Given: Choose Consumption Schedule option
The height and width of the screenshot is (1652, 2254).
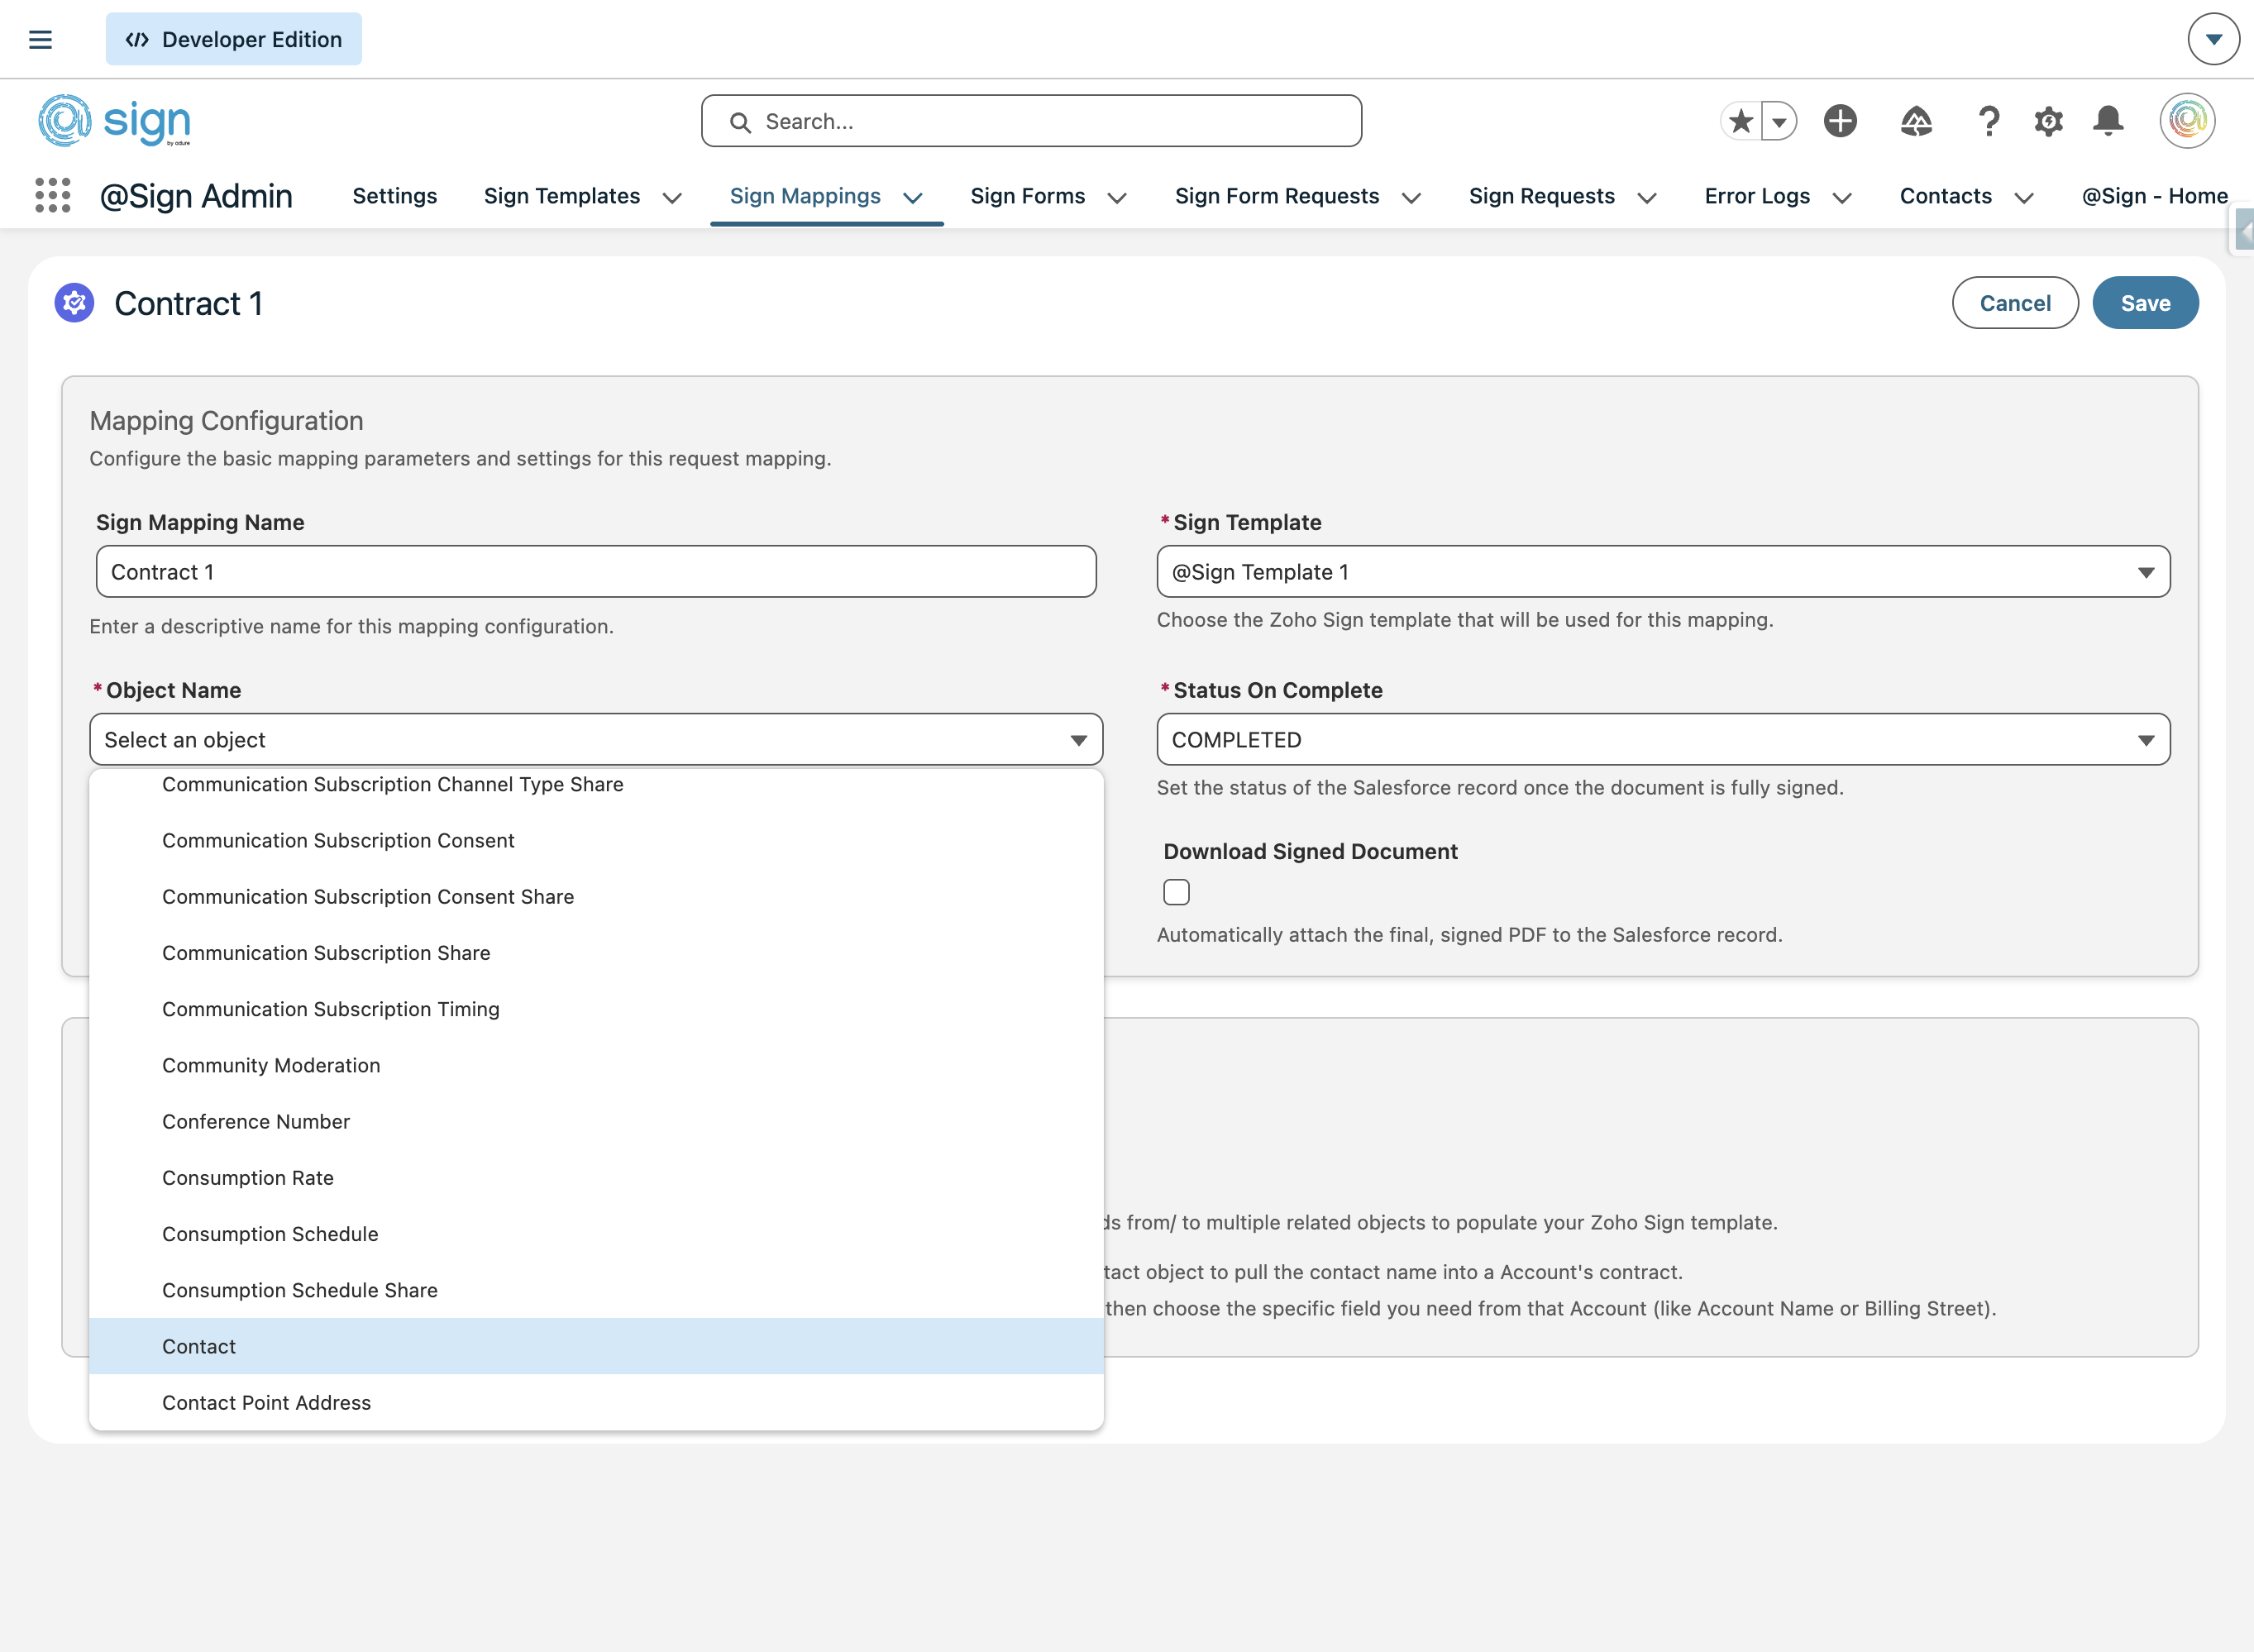Looking at the screenshot, I should pyautogui.click(x=270, y=1234).
